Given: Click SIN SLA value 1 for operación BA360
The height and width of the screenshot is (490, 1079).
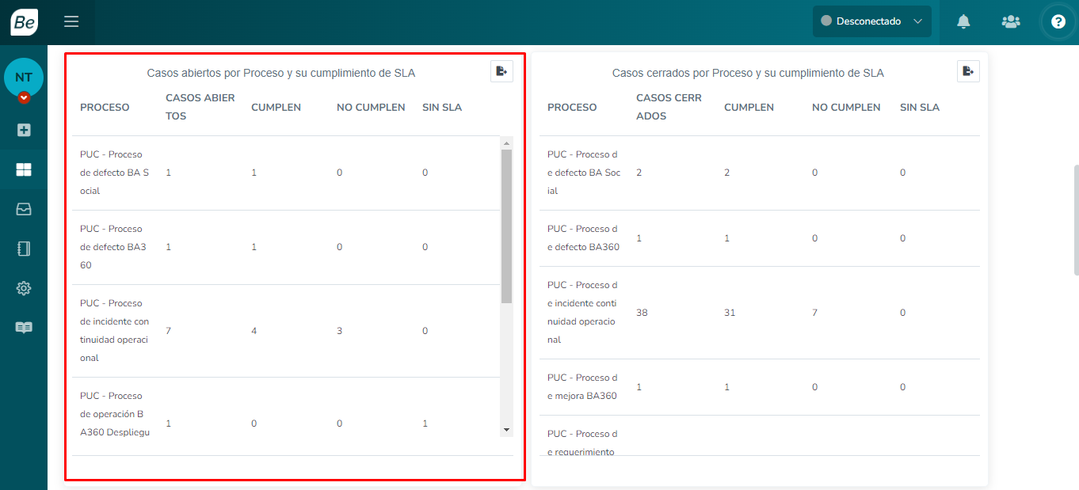Looking at the screenshot, I should point(425,424).
